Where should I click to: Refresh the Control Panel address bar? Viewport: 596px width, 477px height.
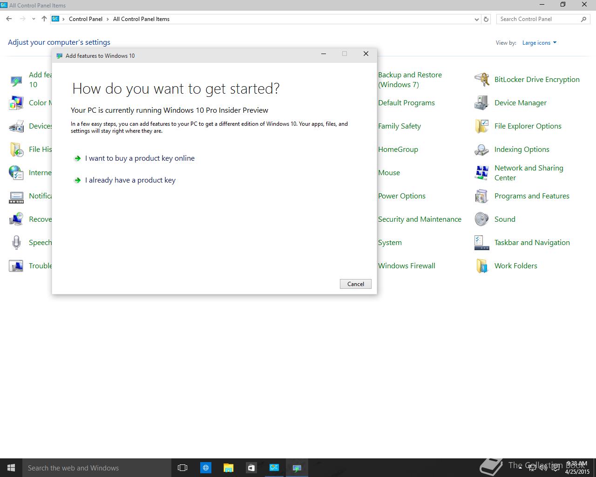[486, 19]
